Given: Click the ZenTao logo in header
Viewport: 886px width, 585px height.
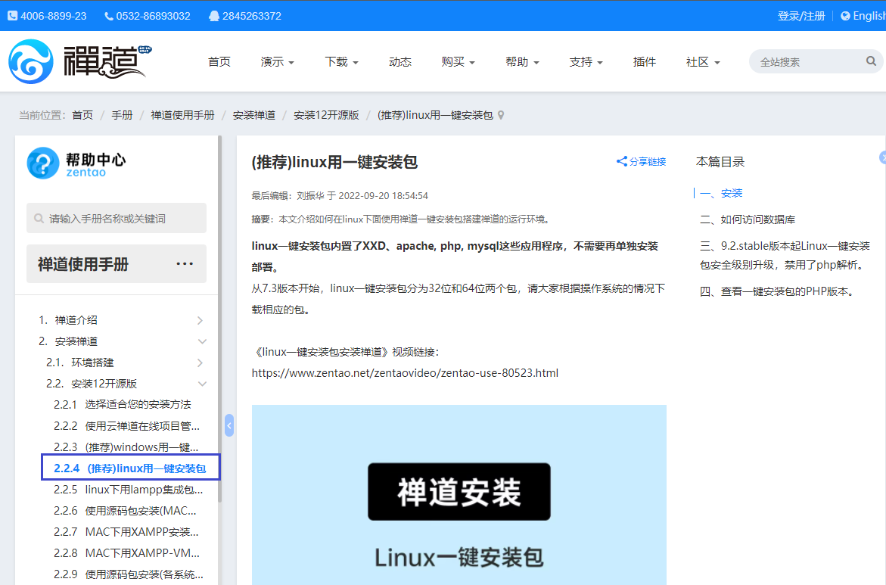Looking at the screenshot, I should 79,61.
